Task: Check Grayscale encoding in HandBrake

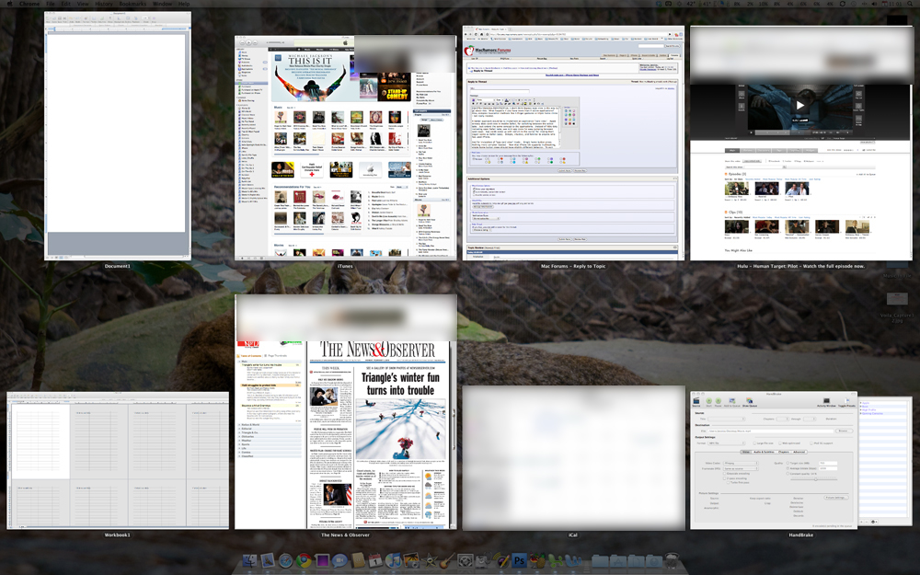Action: pos(725,474)
